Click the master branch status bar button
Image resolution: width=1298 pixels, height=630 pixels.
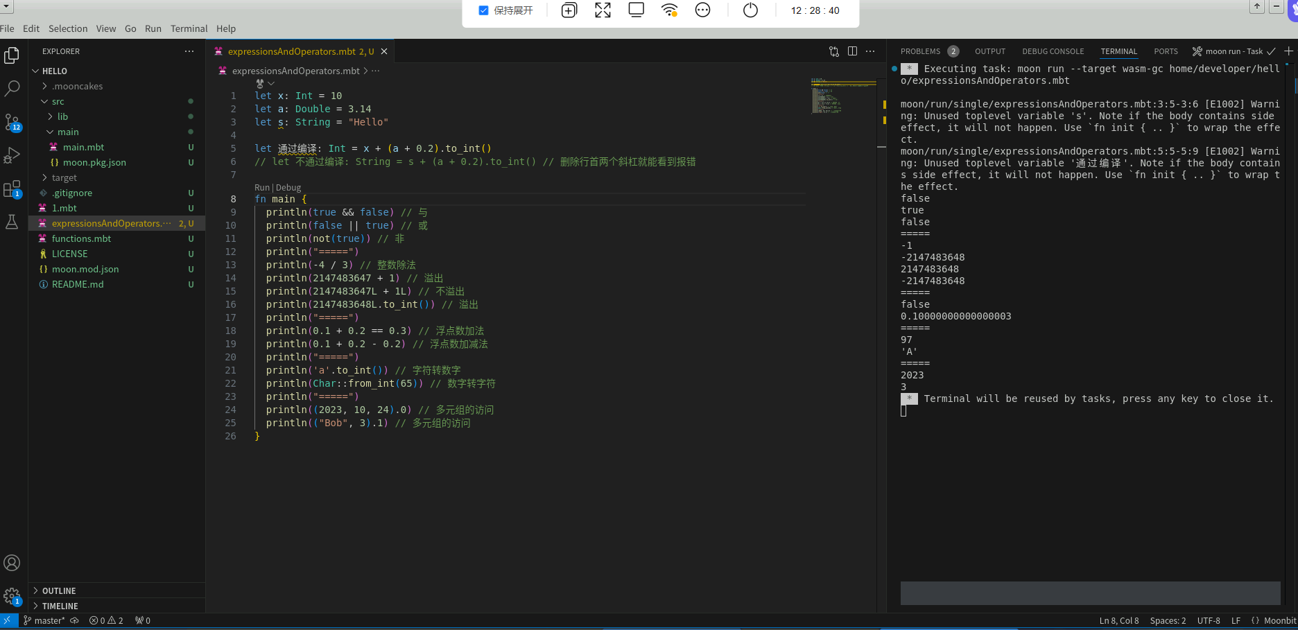[x=44, y=621]
